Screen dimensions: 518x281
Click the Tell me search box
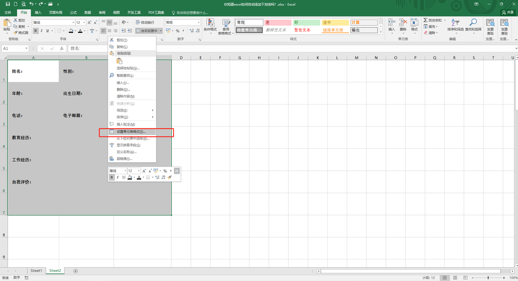coord(190,12)
